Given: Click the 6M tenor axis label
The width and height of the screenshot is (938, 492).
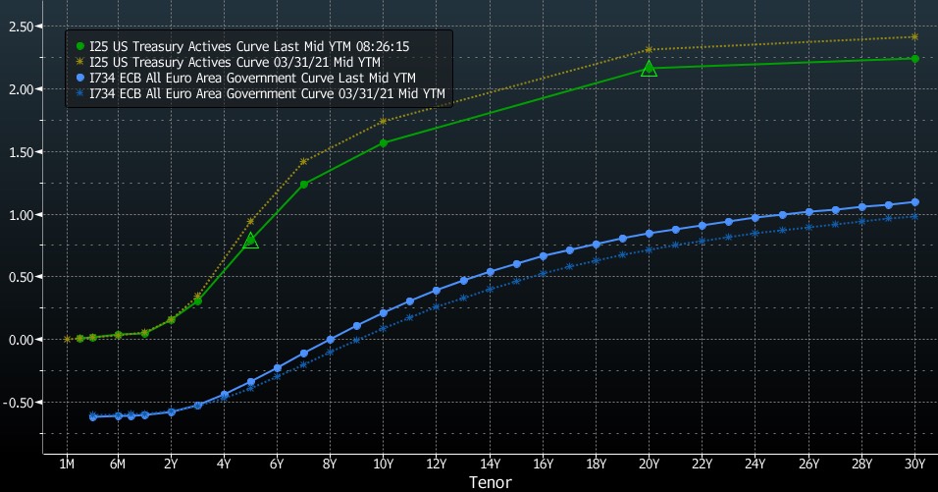Looking at the screenshot, I should (118, 464).
